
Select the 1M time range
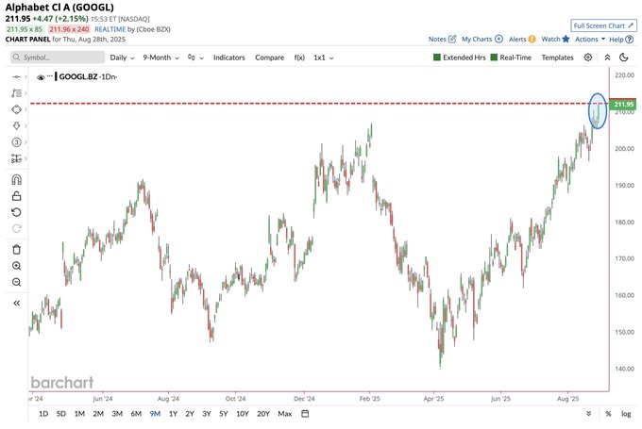tap(79, 414)
